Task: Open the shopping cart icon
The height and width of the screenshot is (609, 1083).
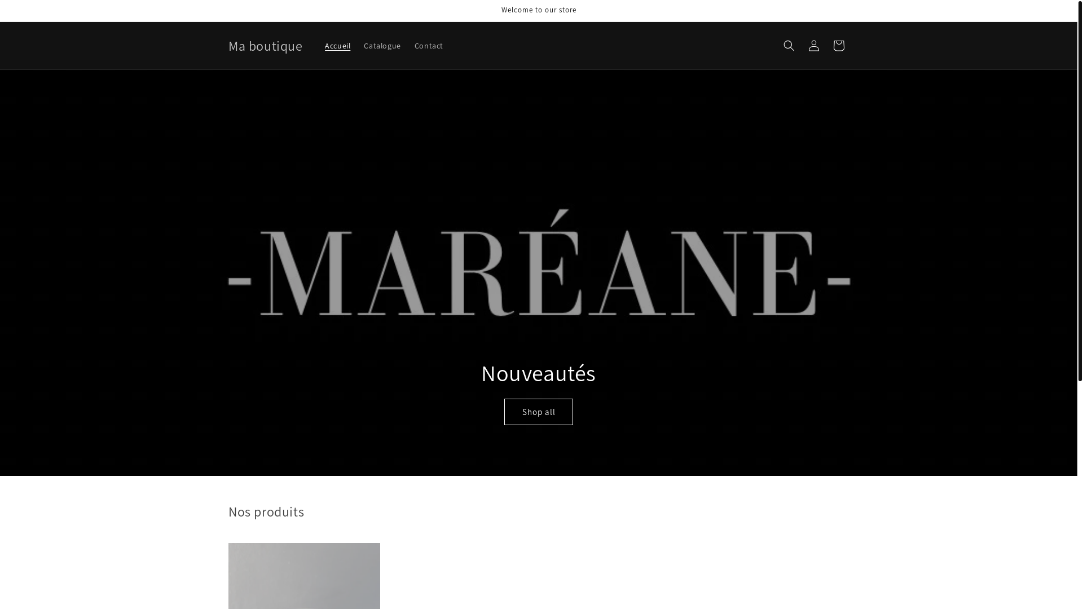Action: click(838, 46)
